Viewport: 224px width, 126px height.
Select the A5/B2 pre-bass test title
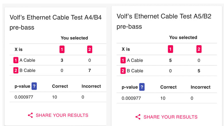pyautogui.click(x=164, y=21)
